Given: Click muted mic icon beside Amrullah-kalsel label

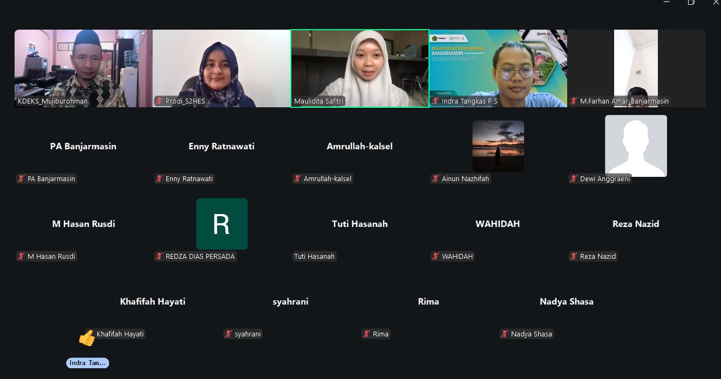Looking at the screenshot, I should [x=297, y=179].
